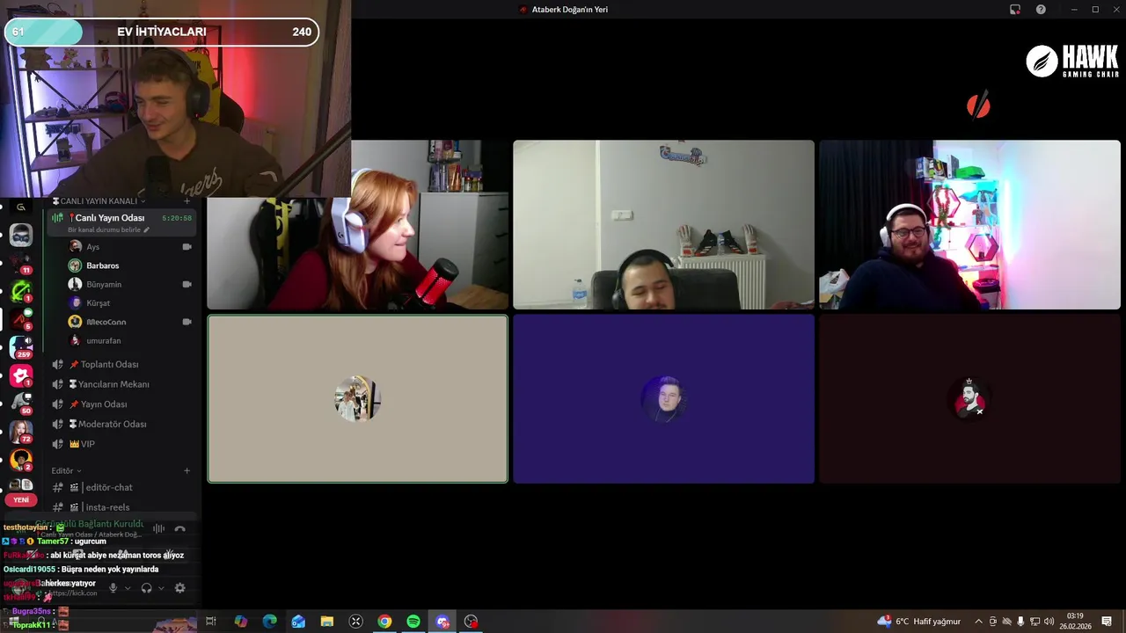Click camera icon next to MecoConn
Screen dimensions: 1126x633
point(186,322)
